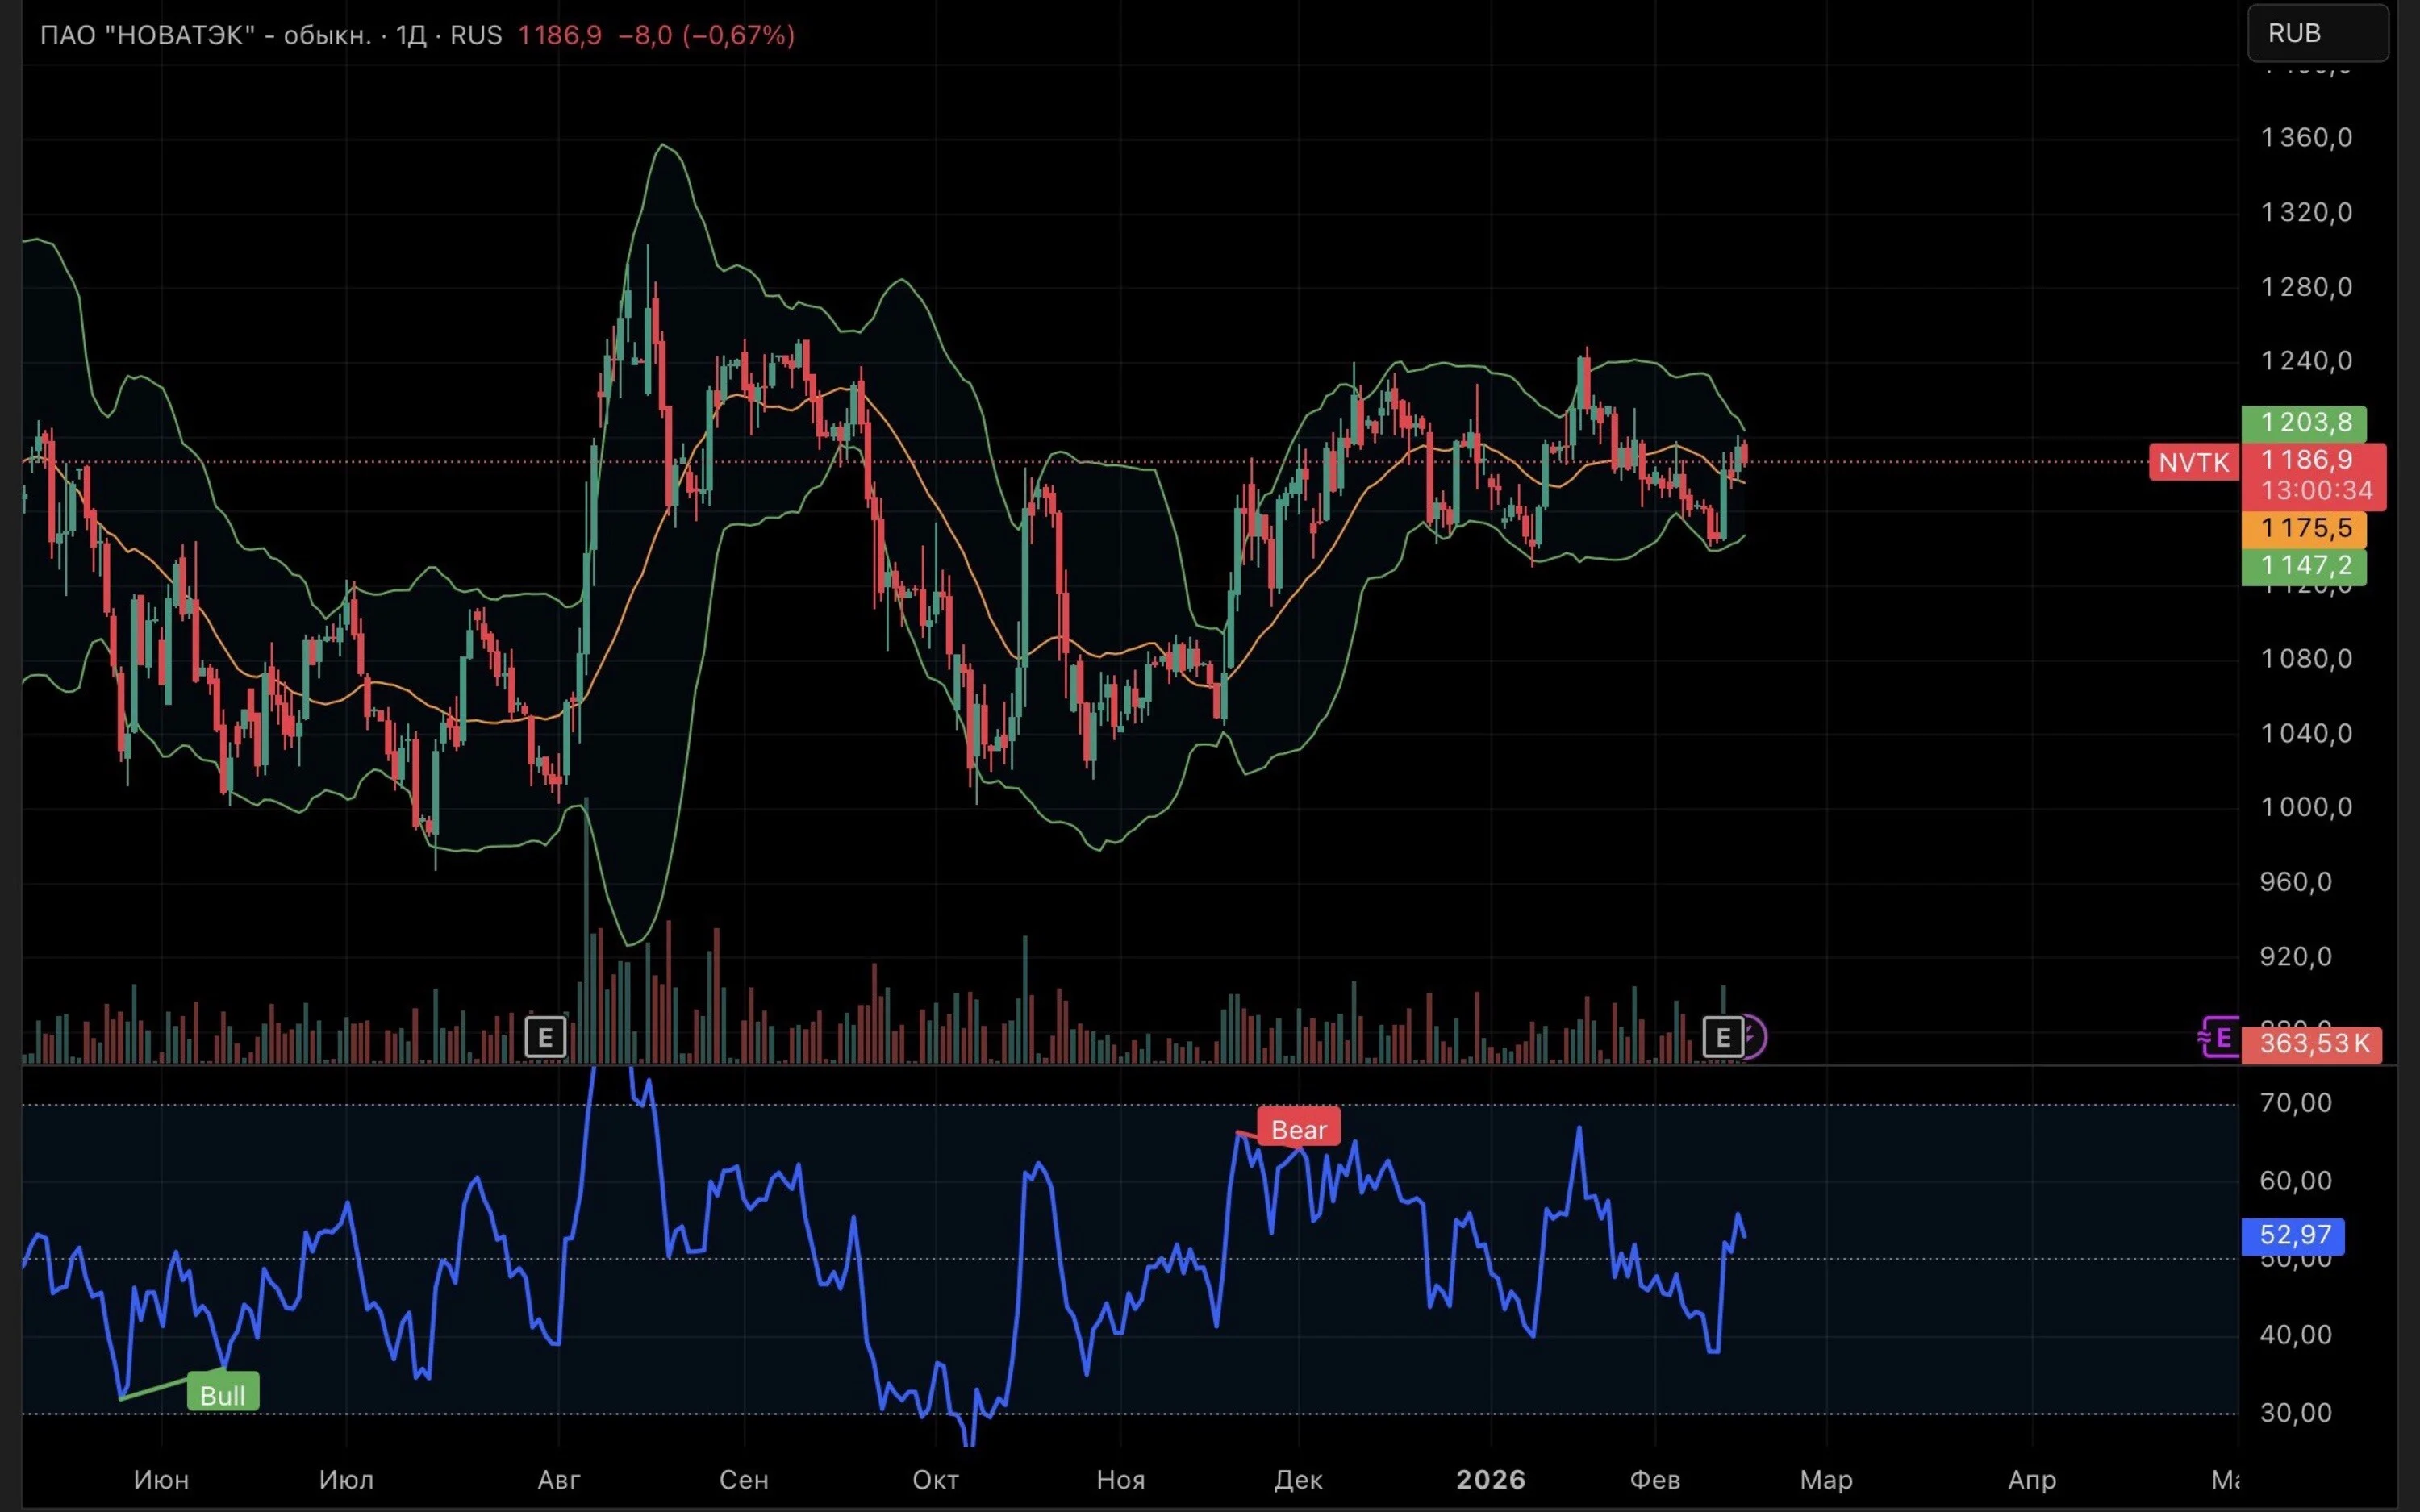Click the green 1147,2 lower band label
2420x1512 pixels.
pos(2304,566)
